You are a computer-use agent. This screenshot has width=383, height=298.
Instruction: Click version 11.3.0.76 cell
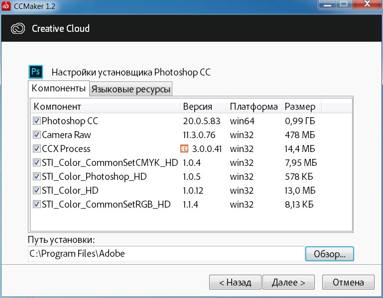point(199,135)
